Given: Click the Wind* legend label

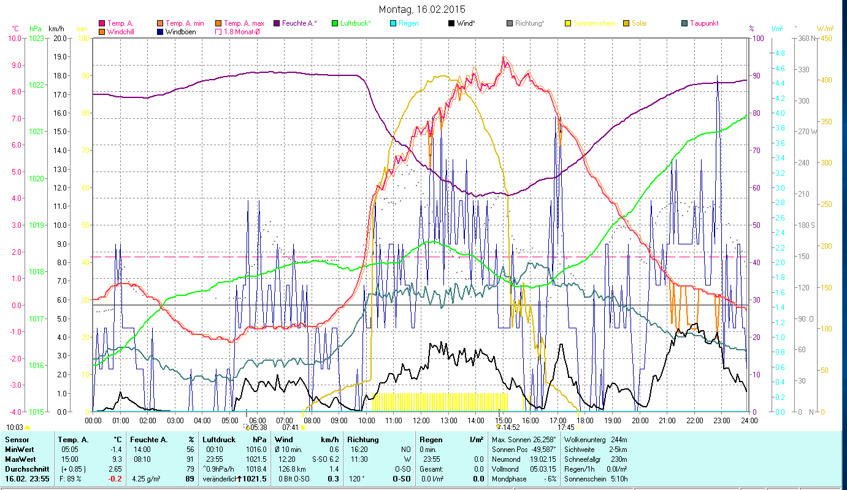Looking at the screenshot, I should tap(466, 23).
